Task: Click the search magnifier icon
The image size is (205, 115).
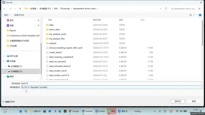Action: [199, 9]
